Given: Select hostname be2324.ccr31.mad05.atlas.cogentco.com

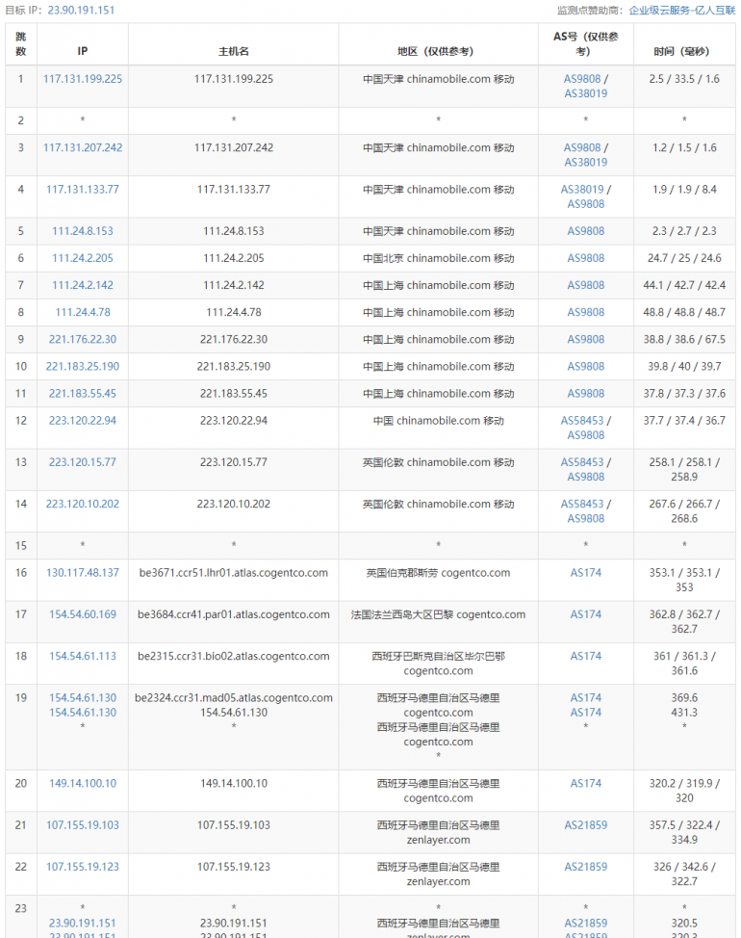Looking at the screenshot, I should point(234,698).
